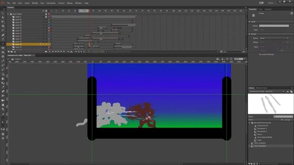
Task: Switch to the Color panel tab
Action: pos(260,9)
